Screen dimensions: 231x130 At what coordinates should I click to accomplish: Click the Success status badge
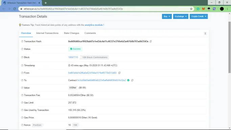coord(75,49)
